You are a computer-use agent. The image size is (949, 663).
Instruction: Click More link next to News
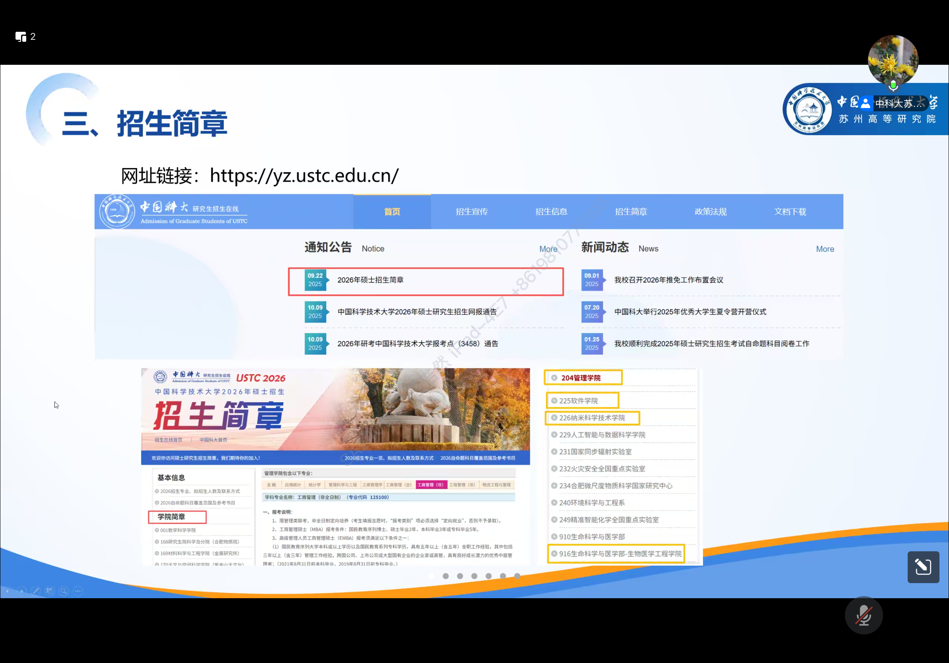pyautogui.click(x=825, y=249)
